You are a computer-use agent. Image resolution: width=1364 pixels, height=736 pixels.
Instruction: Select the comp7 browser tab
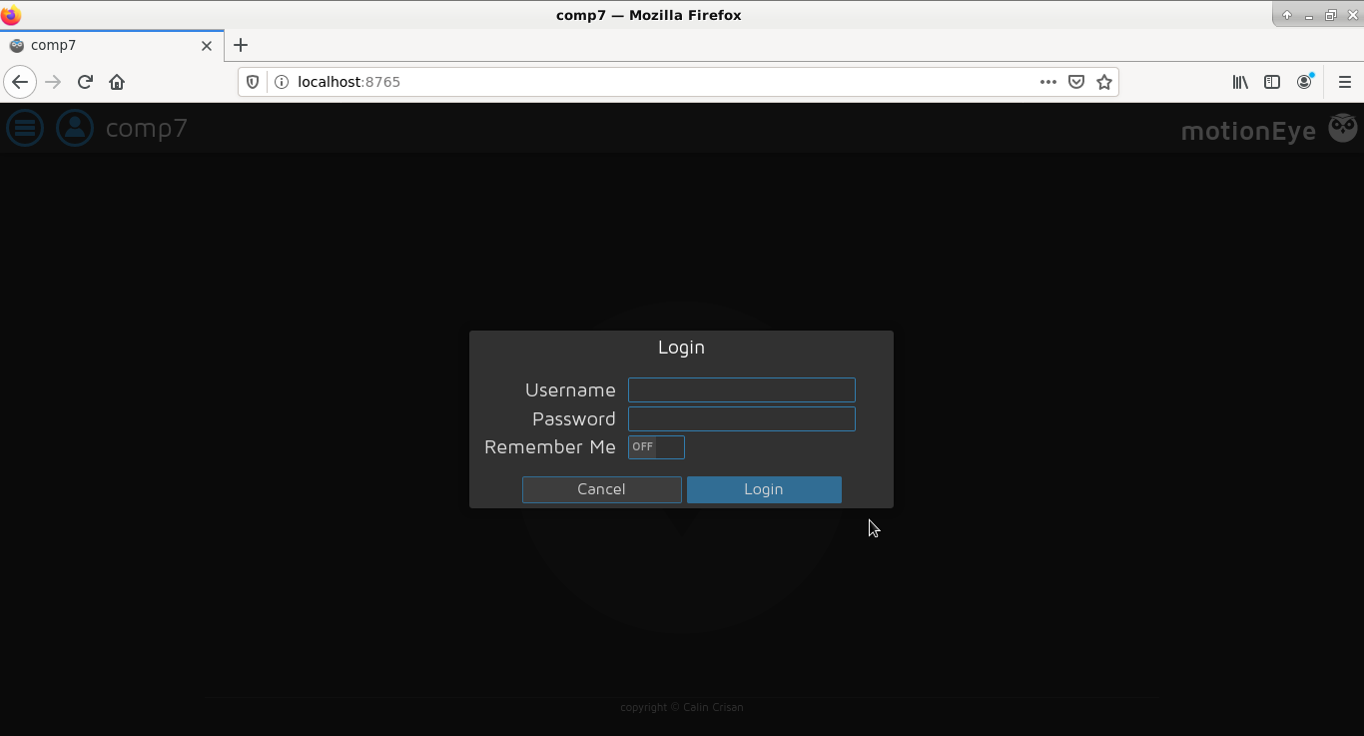112,45
